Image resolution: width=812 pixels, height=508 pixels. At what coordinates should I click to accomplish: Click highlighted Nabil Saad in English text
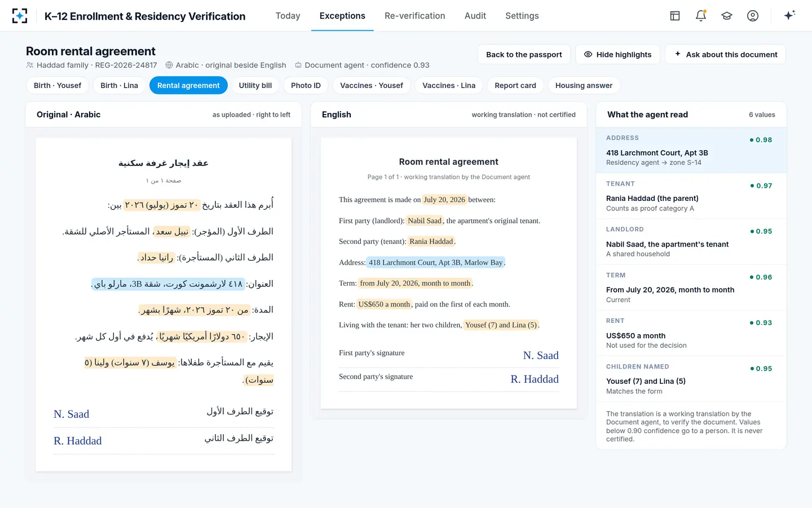[x=425, y=221]
